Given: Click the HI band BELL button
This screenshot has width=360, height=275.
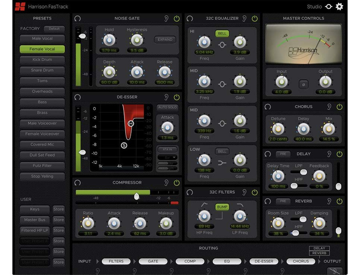Looking at the screenshot, I should tap(222, 34).
